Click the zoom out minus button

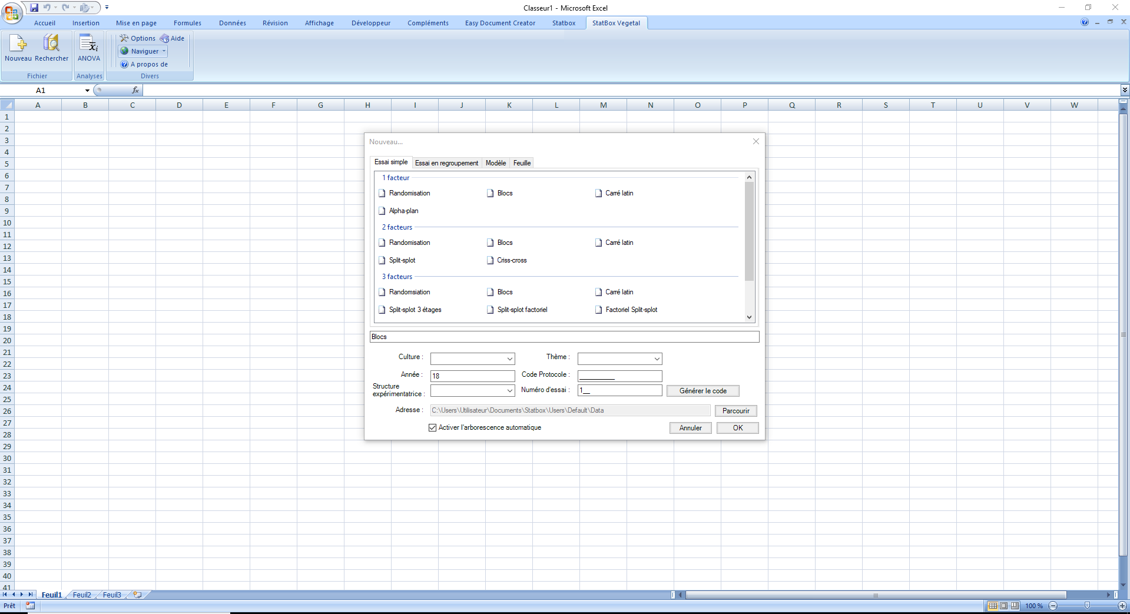pos(1053,606)
